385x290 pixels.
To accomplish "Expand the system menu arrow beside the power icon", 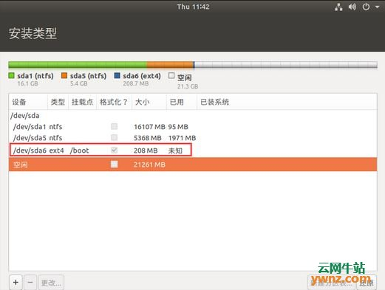I will coord(377,7).
